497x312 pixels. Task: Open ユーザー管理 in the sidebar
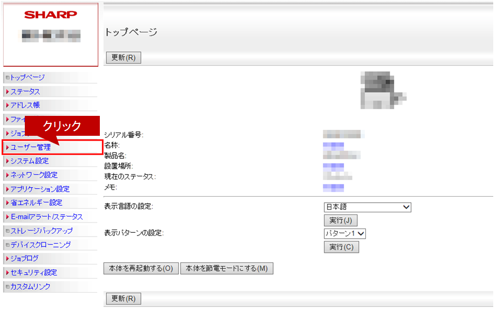coord(31,147)
